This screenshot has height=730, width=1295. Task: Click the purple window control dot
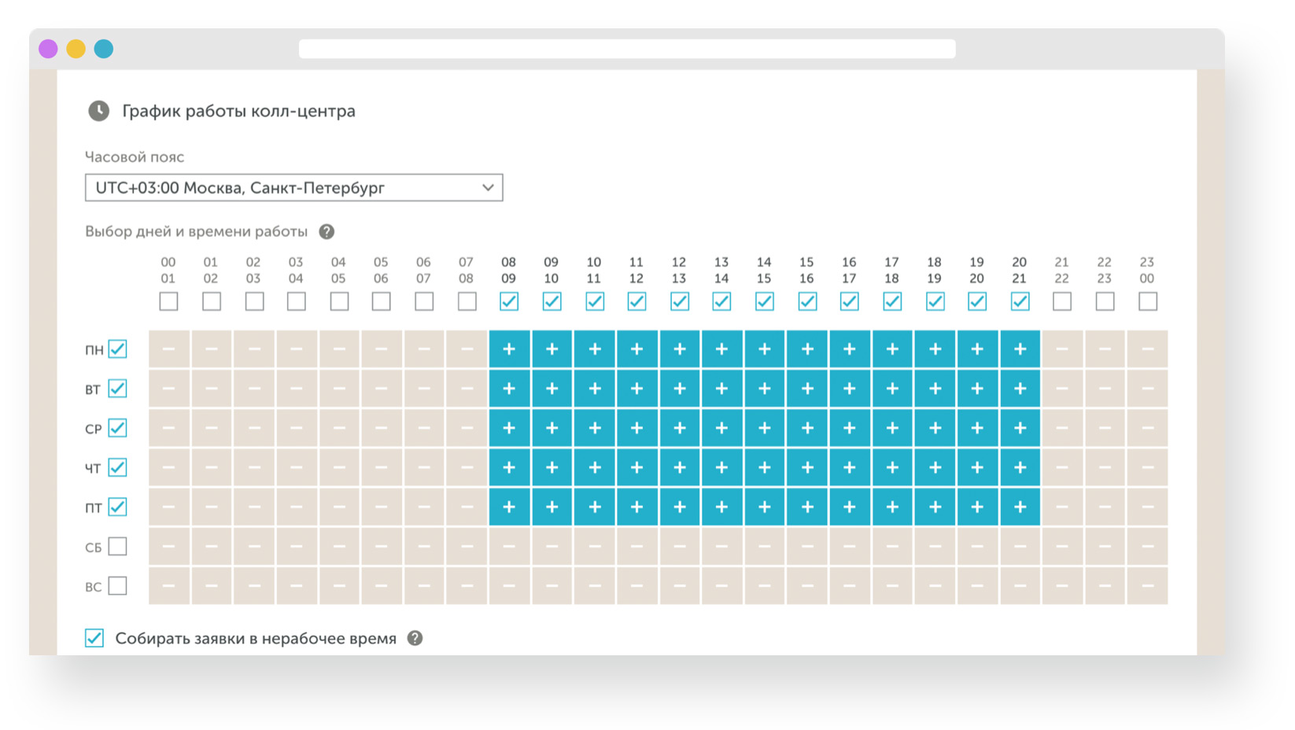coord(48,49)
